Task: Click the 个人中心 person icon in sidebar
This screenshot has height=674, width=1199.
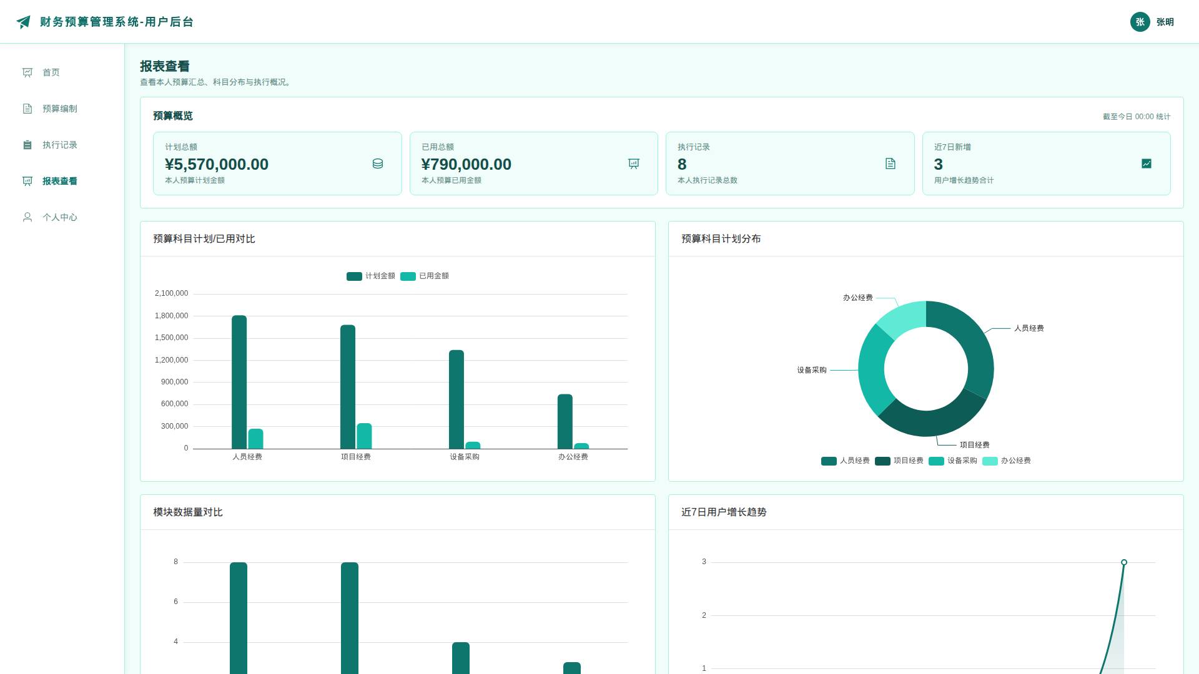Action: point(27,217)
